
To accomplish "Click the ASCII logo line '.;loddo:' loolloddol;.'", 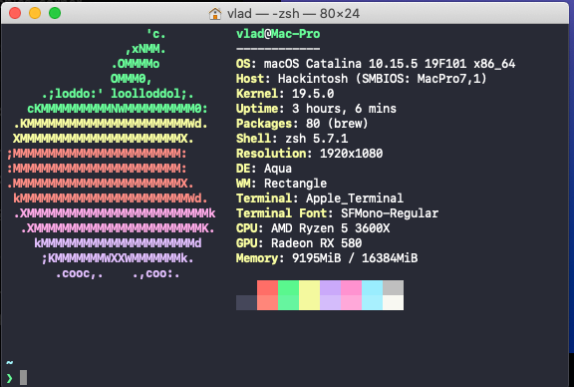I will (x=118, y=94).
